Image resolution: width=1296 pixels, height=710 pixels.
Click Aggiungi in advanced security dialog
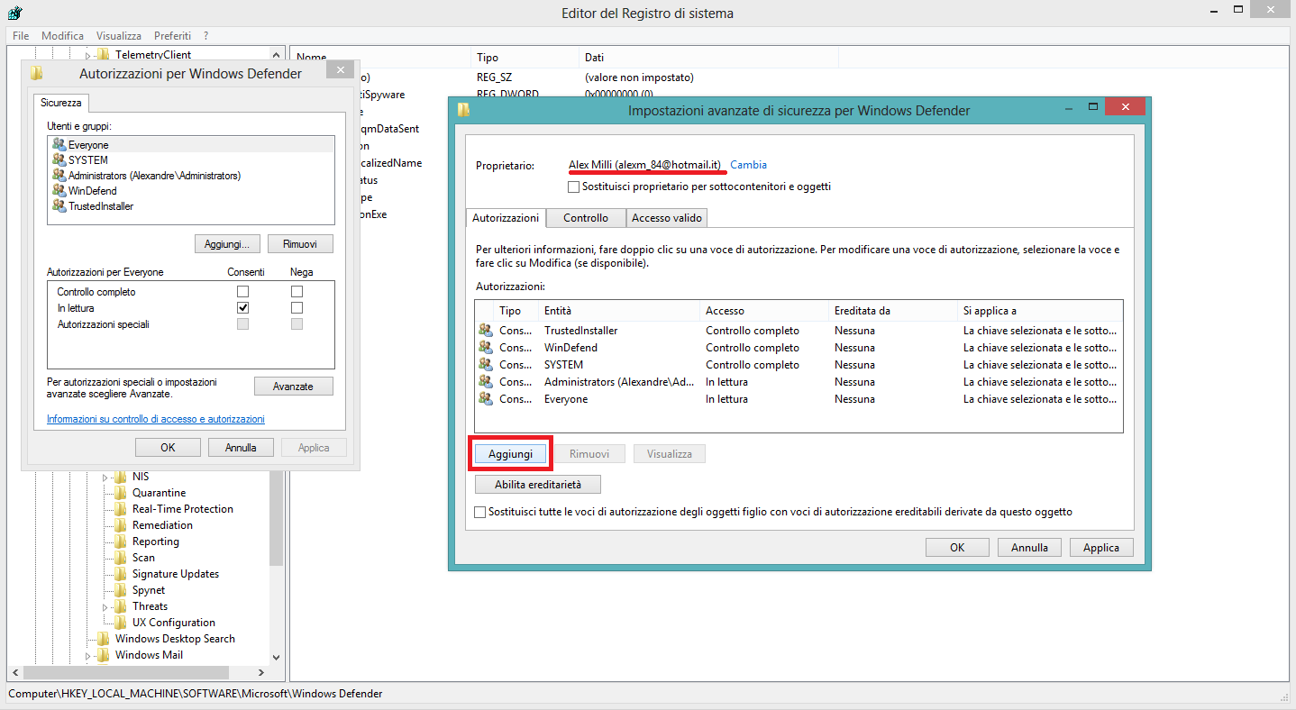[511, 454]
